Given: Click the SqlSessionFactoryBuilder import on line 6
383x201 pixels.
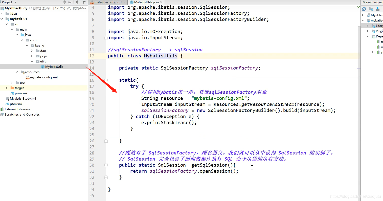Looking at the screenshot, I should click(188, 19).
